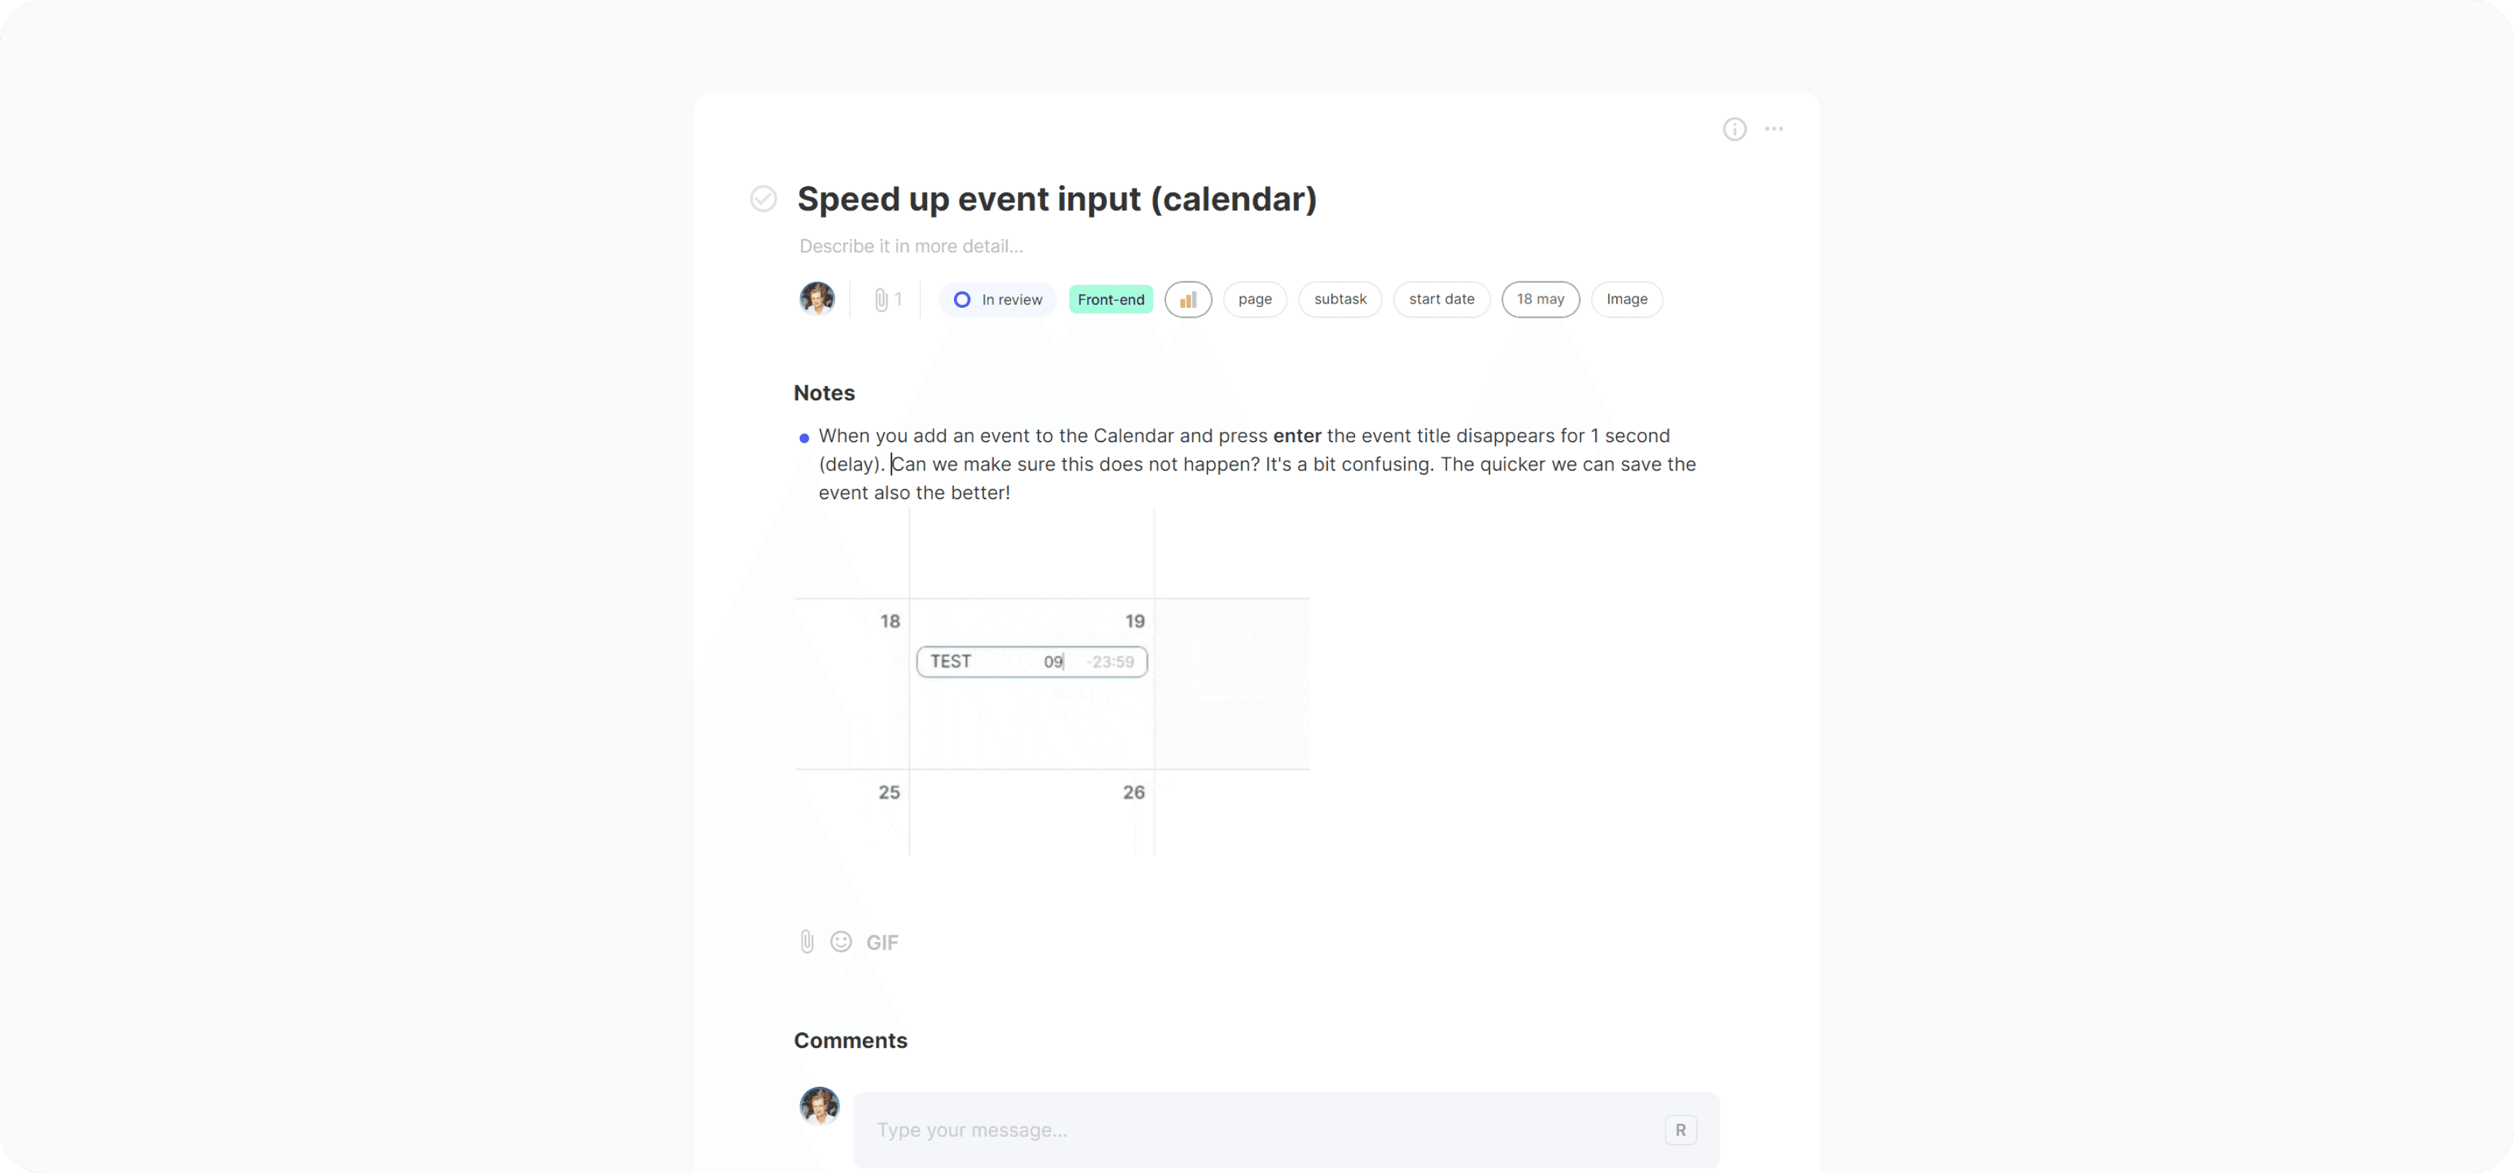Click the R shortcut key badge
This screenshot has height=1173, width=2514.
coord(1680,1130)
